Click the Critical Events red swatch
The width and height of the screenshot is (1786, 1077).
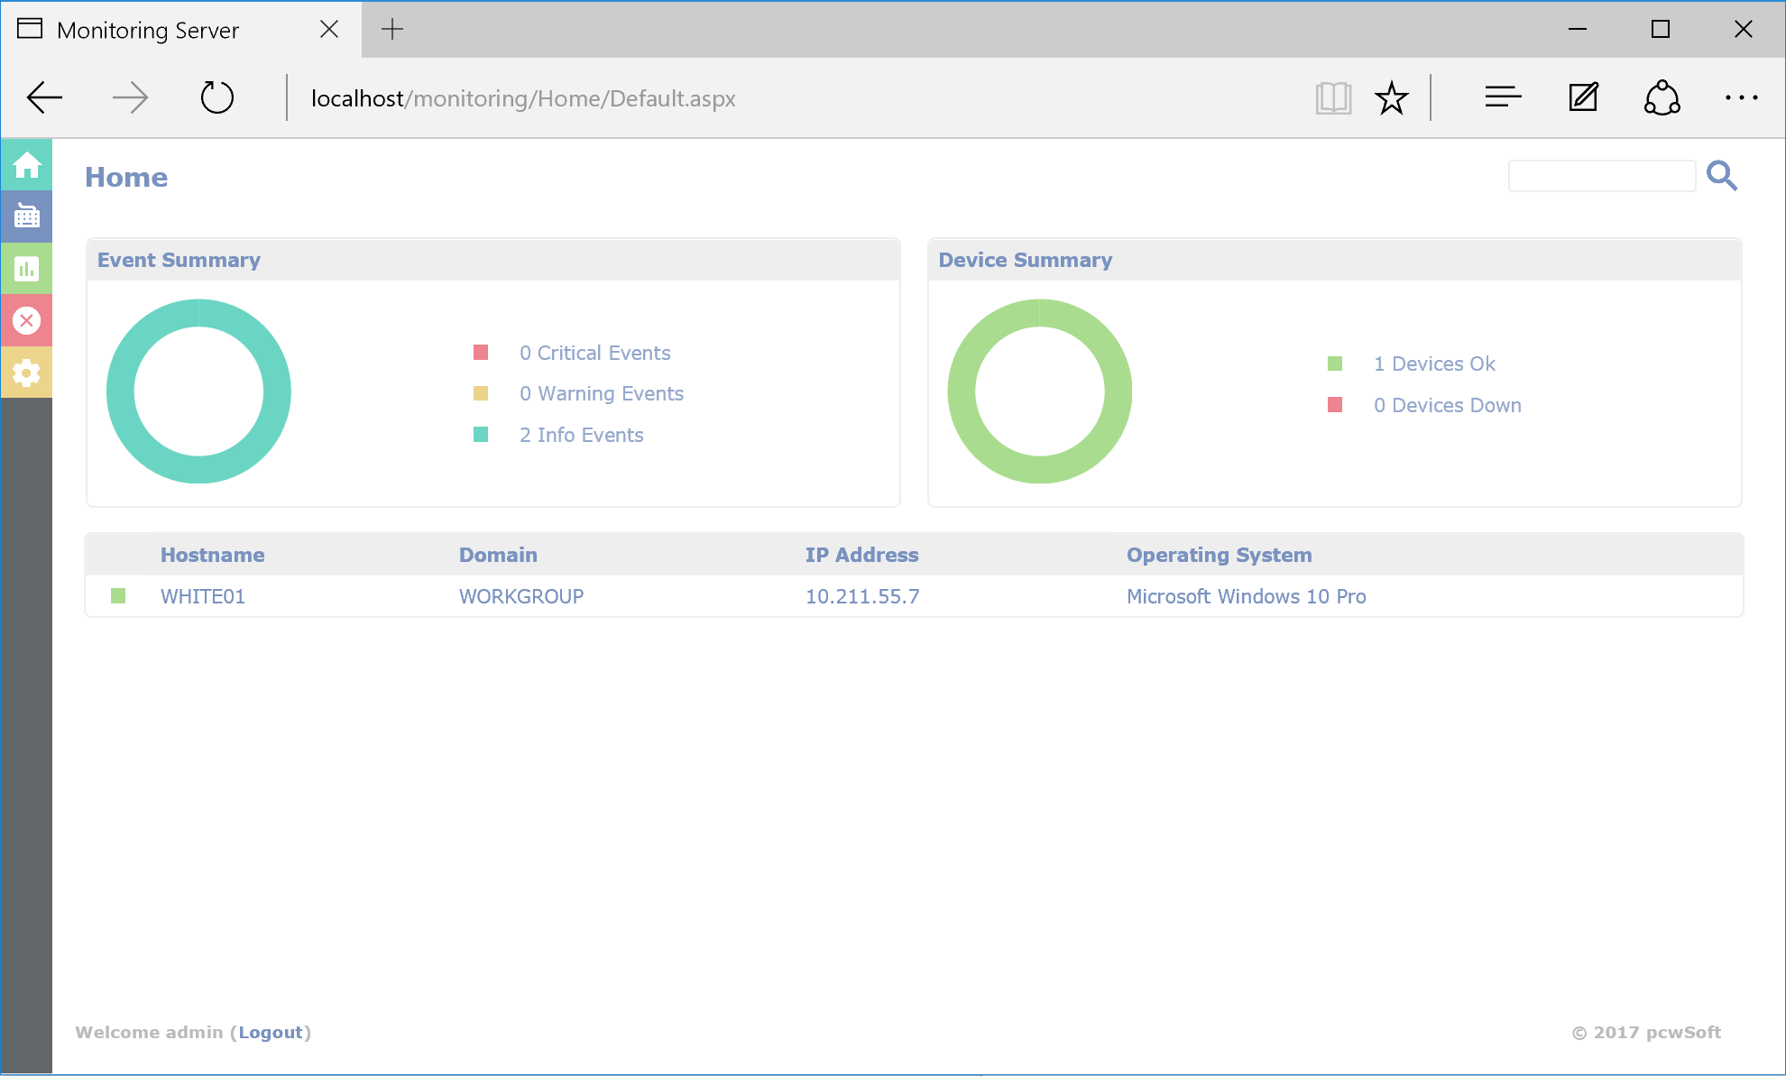(481, 353)
